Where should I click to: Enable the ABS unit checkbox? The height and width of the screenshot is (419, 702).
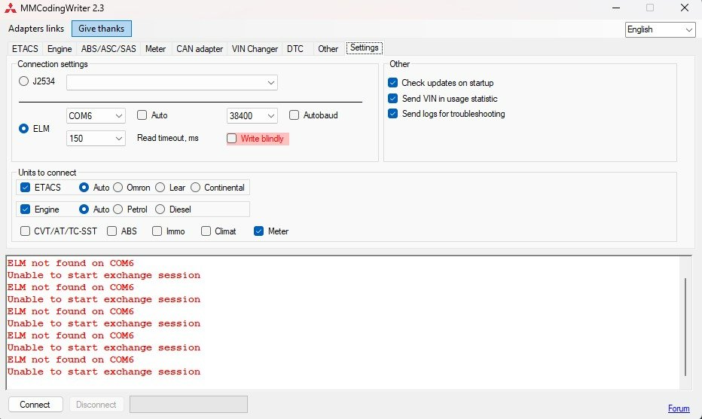point(112,231)
